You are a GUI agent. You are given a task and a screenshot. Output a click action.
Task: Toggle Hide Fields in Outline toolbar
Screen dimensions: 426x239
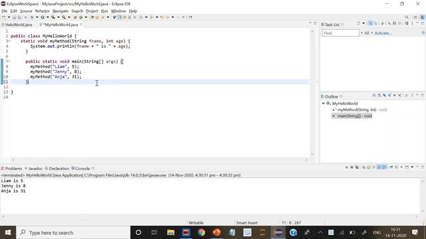[384, 95]
